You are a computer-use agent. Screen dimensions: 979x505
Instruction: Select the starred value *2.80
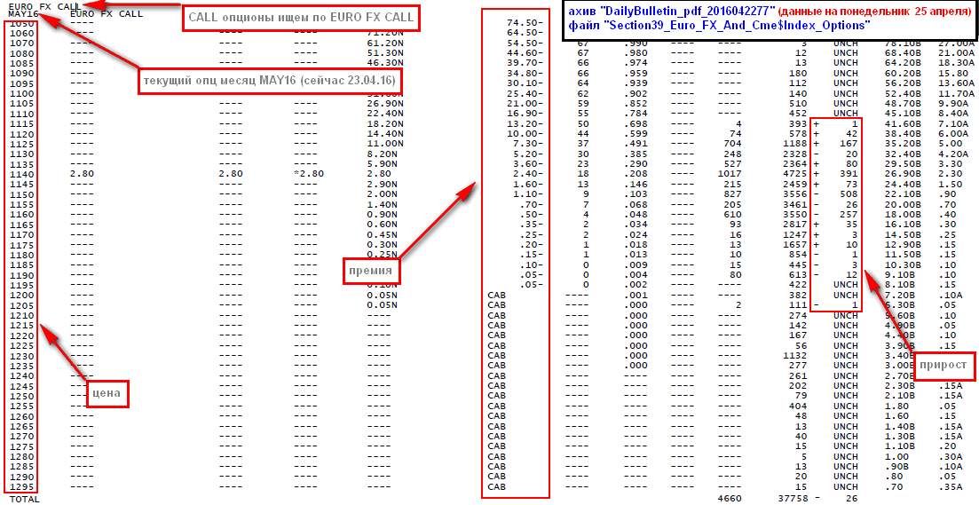tap(309, 174)
